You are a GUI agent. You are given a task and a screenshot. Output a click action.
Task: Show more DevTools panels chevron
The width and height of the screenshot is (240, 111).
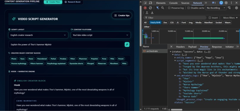point(206,3)
